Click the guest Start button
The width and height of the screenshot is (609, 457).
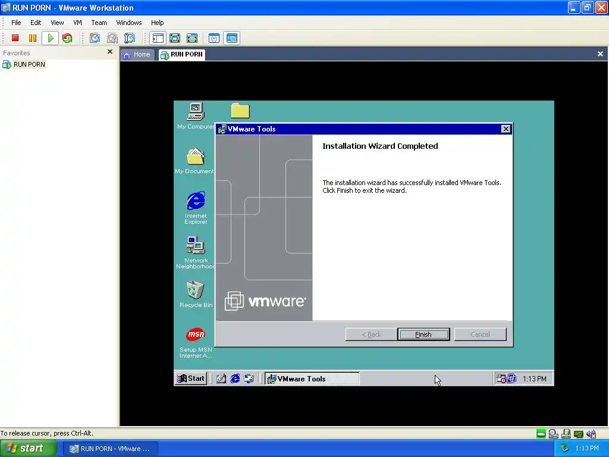click(x=191, y=378)
